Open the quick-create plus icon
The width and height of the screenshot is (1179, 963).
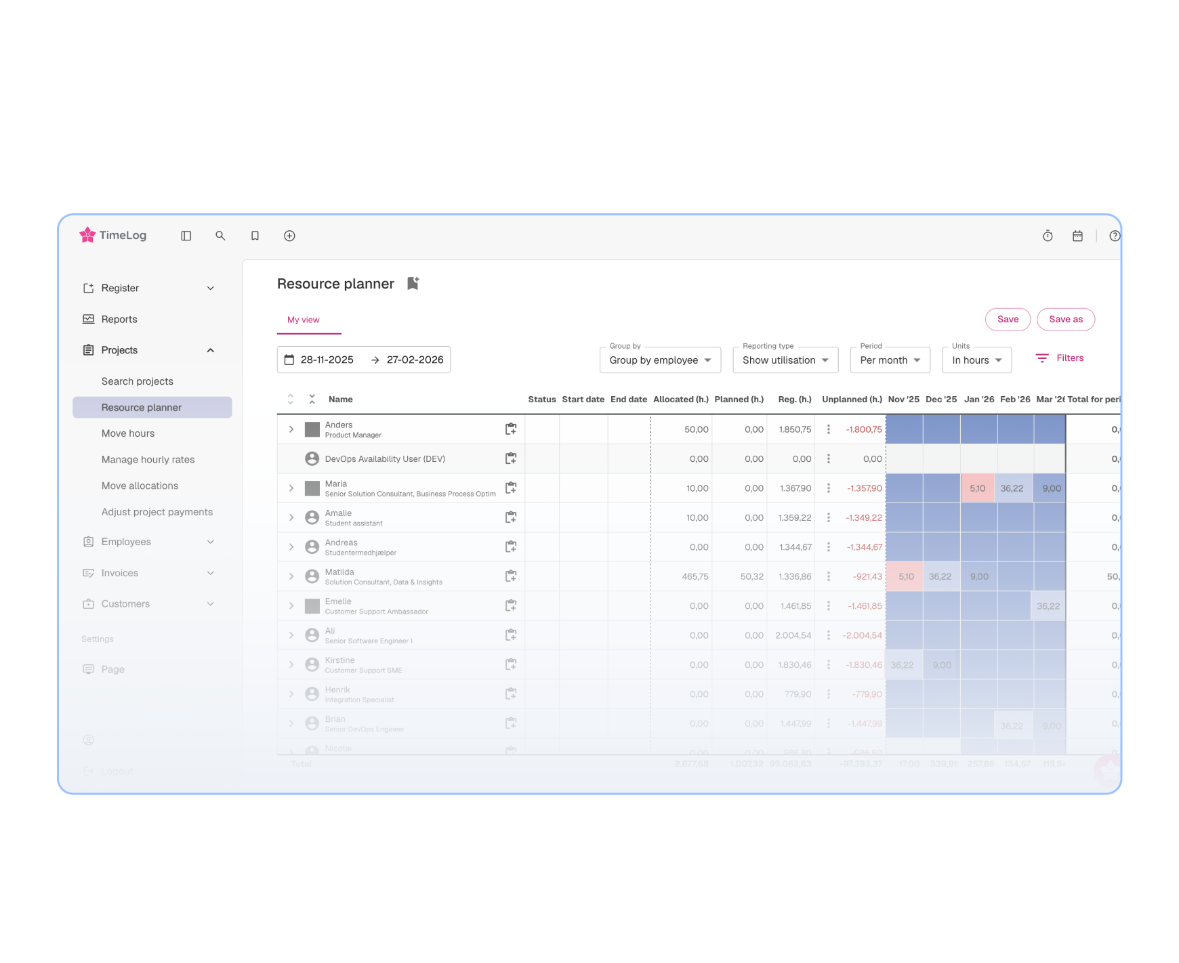[x=289, y=236]
